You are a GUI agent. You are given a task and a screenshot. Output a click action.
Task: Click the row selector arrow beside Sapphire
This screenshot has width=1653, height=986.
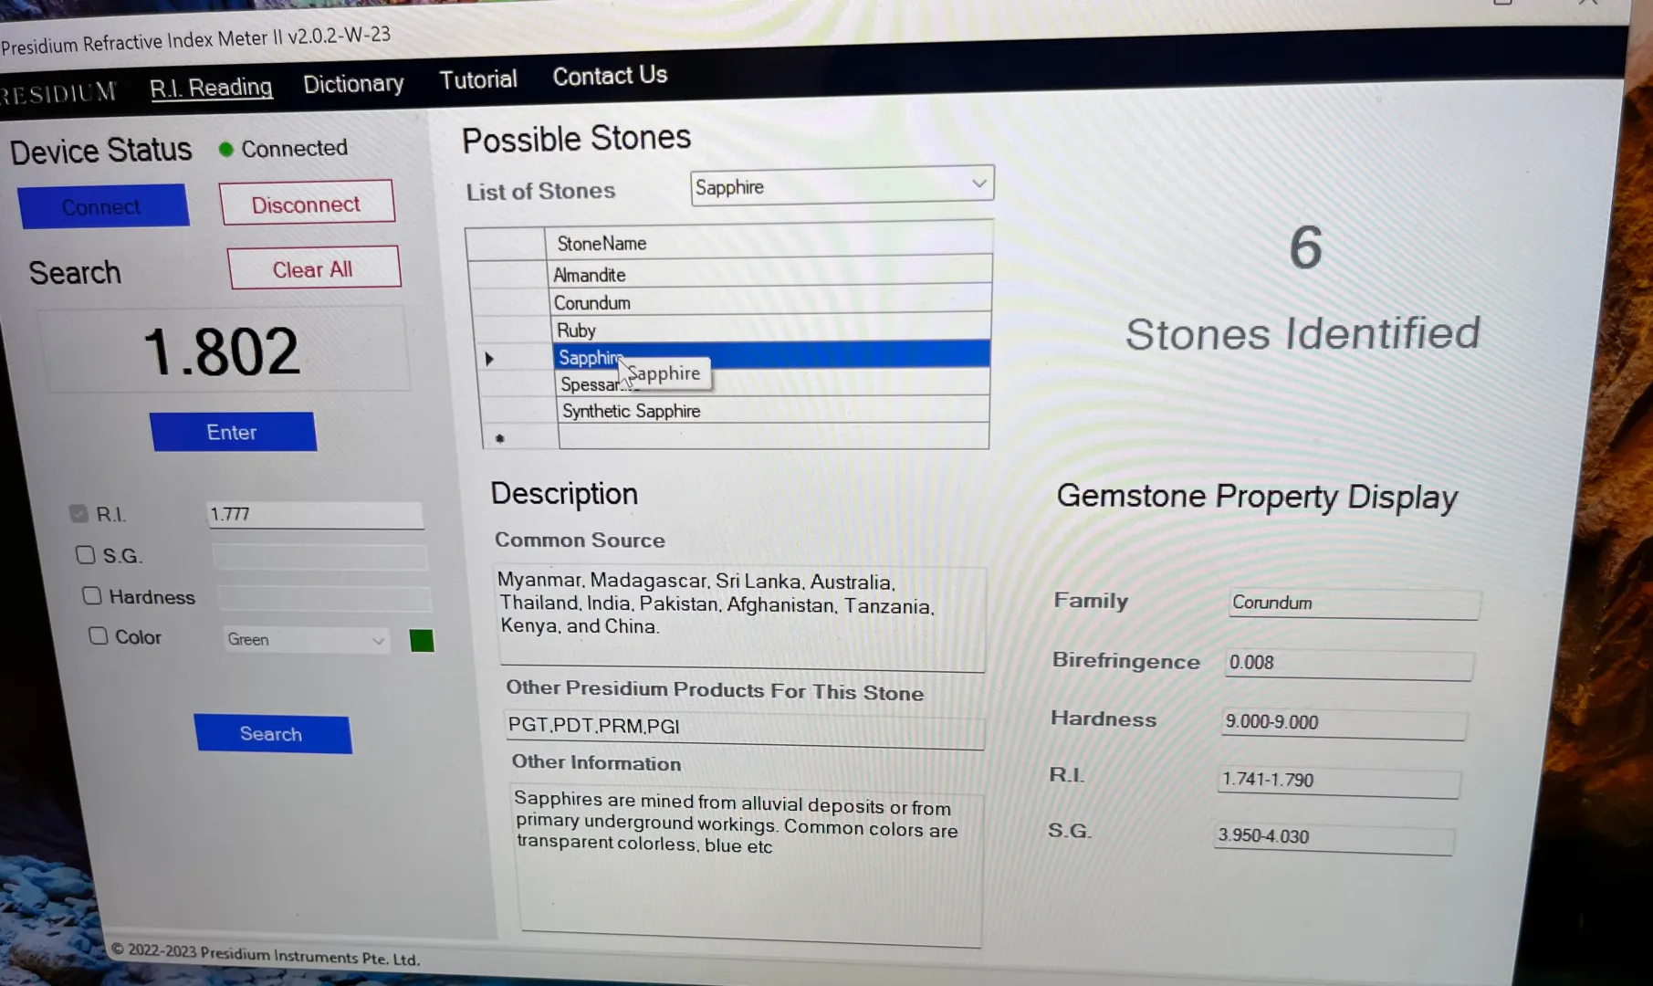pos(489,359)
